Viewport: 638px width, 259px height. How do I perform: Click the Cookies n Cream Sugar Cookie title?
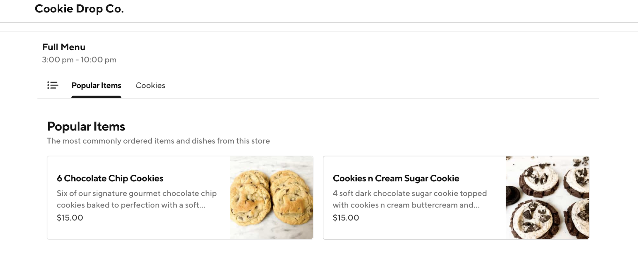396,178
